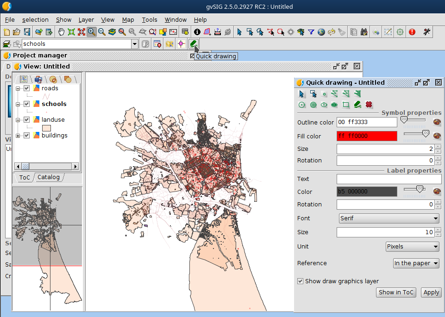Viewport: 445px width, 317px height.
Task: Click the Apply button
Action: click(431, 292)
